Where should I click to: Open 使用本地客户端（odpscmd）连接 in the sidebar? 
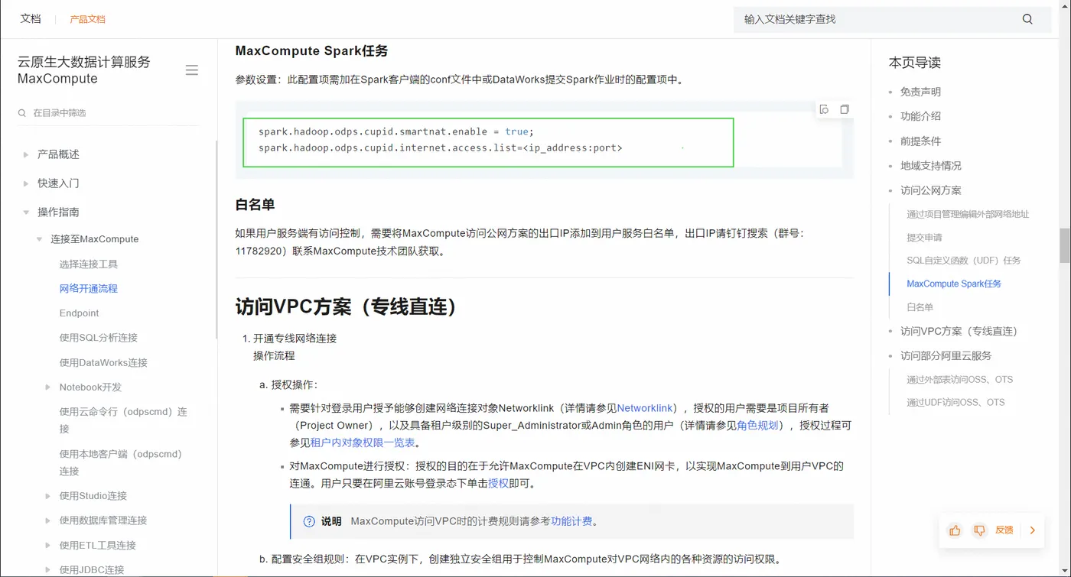[121, 462]
